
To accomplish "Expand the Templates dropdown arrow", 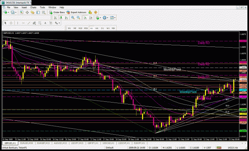I will (x=115, y=18).
